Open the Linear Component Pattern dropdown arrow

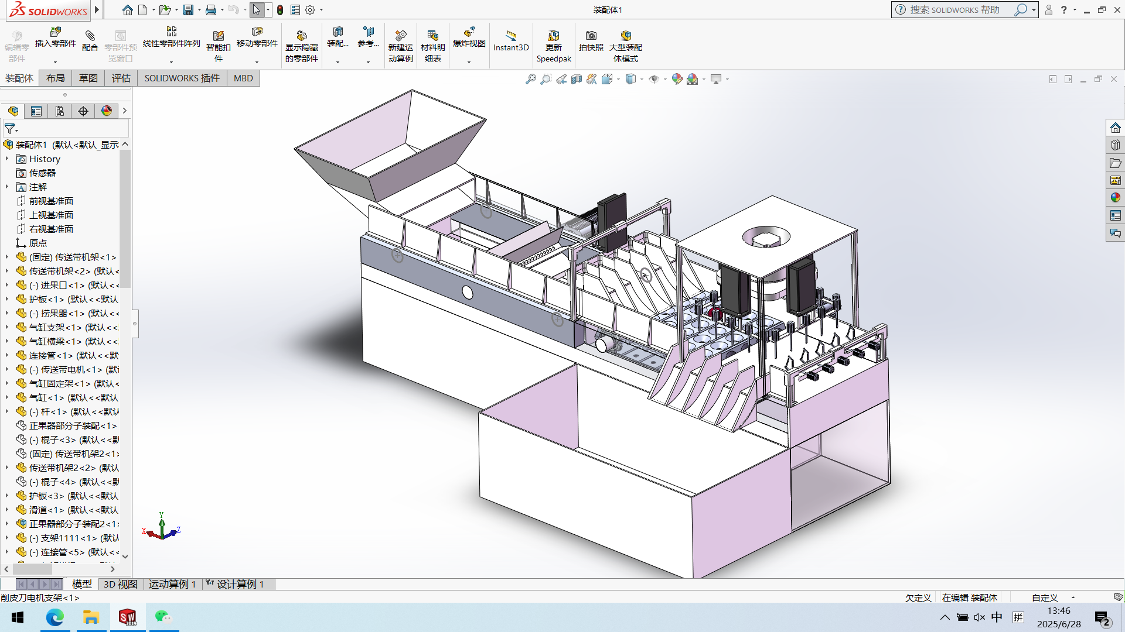(x=171, y=62)
